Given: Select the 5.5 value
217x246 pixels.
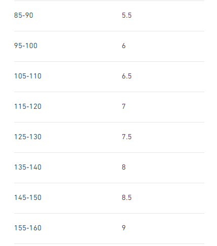Looking at the screenshot, I should pyautogui.click(x=126, y=15).
